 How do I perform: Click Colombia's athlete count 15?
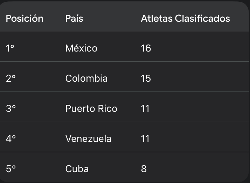146,78
